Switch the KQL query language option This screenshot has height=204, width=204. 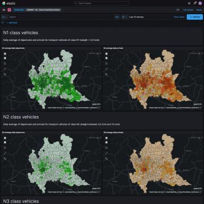point(117,17)
